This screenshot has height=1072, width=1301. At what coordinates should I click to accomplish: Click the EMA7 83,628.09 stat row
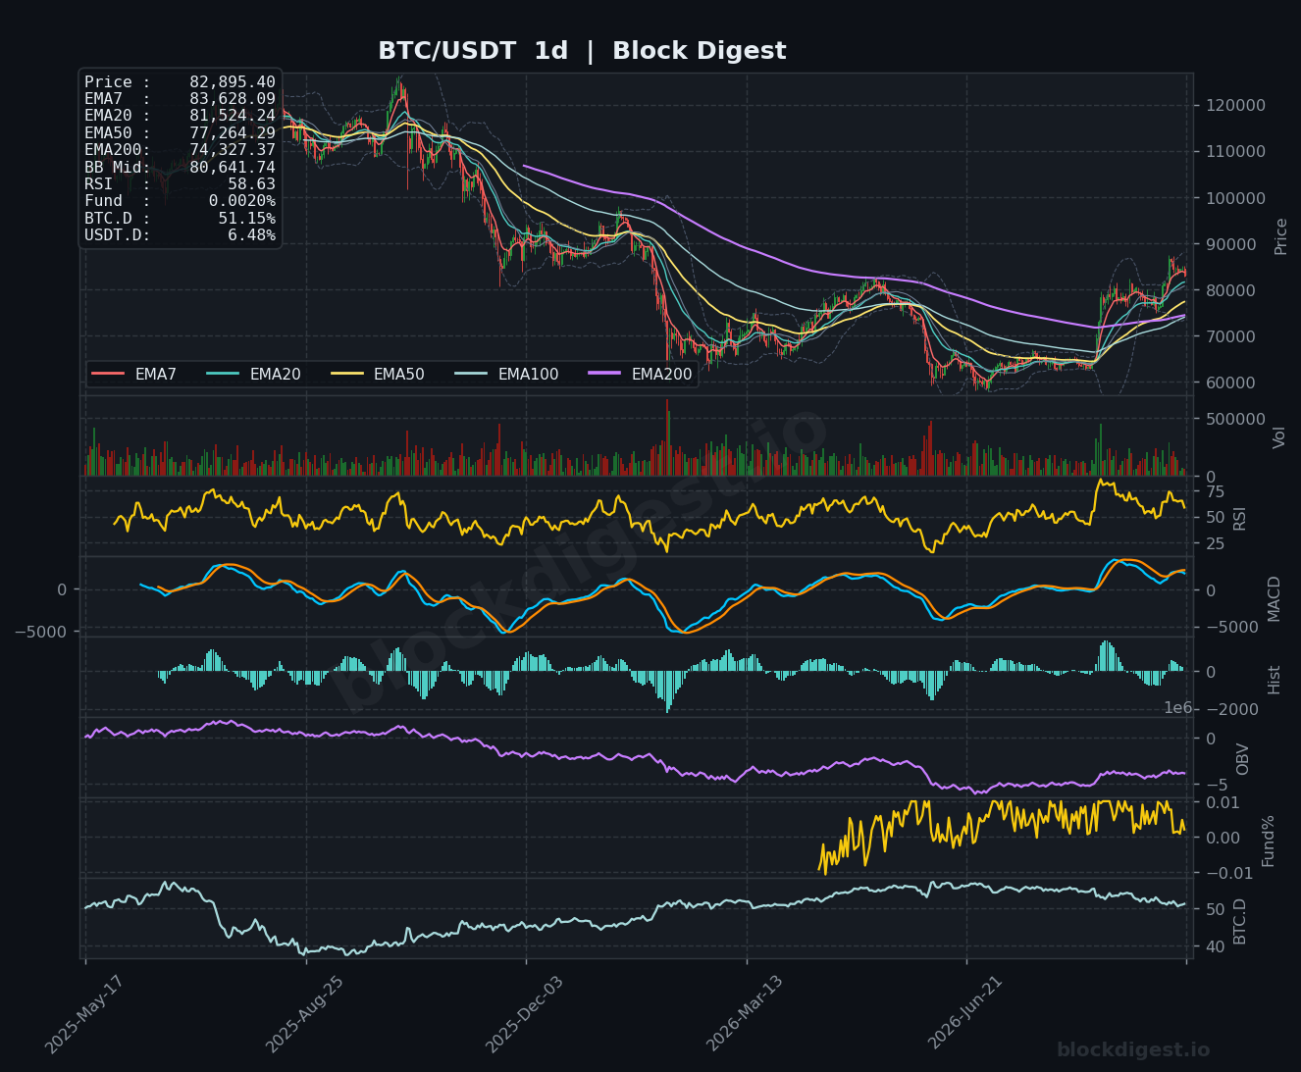coord(180,99)
